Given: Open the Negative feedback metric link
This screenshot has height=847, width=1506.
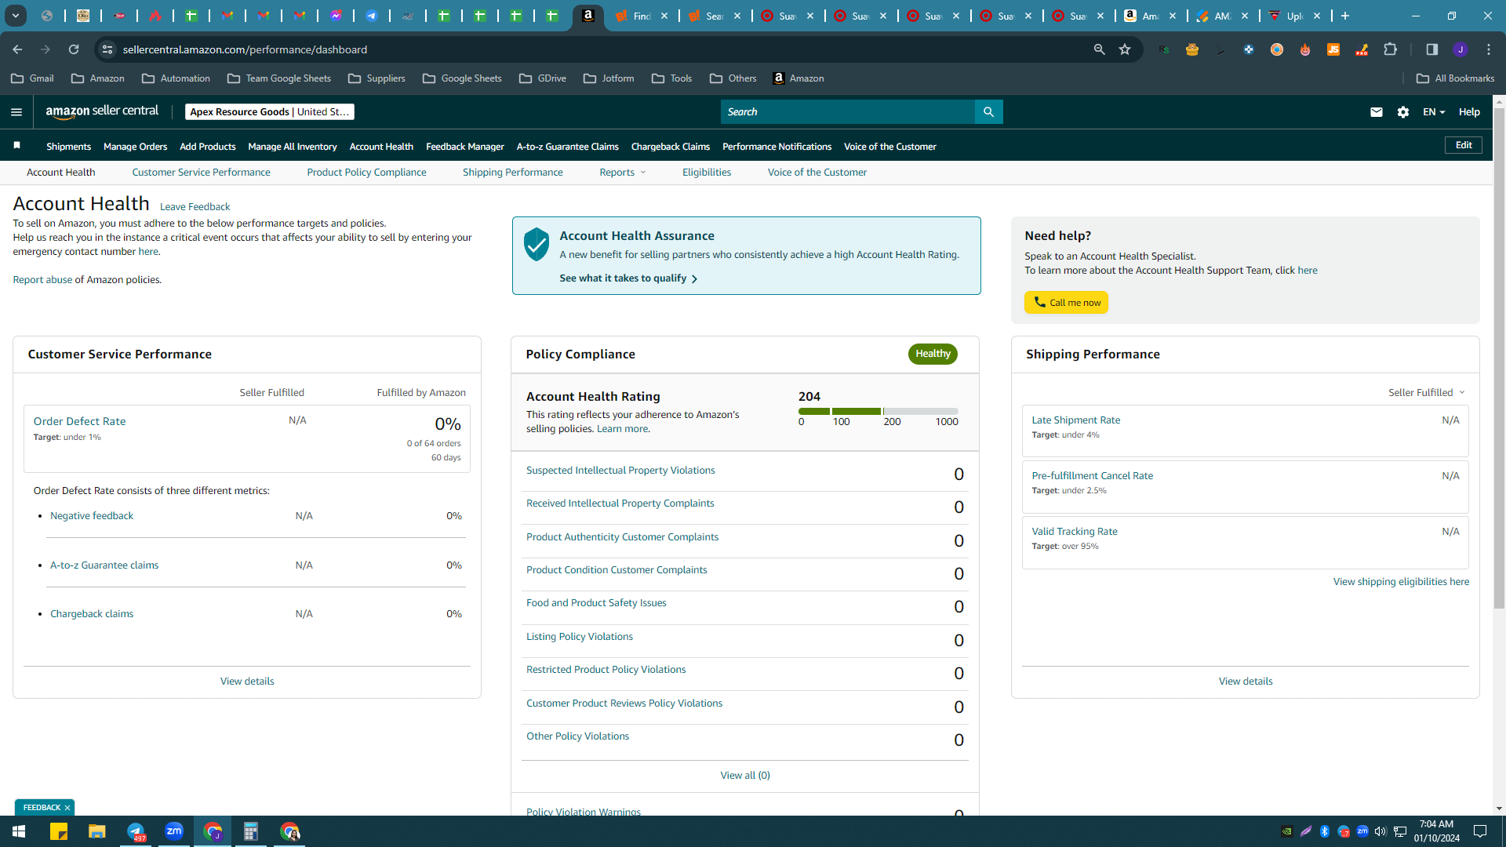Looking at the screenshot, I should (92, 516).
